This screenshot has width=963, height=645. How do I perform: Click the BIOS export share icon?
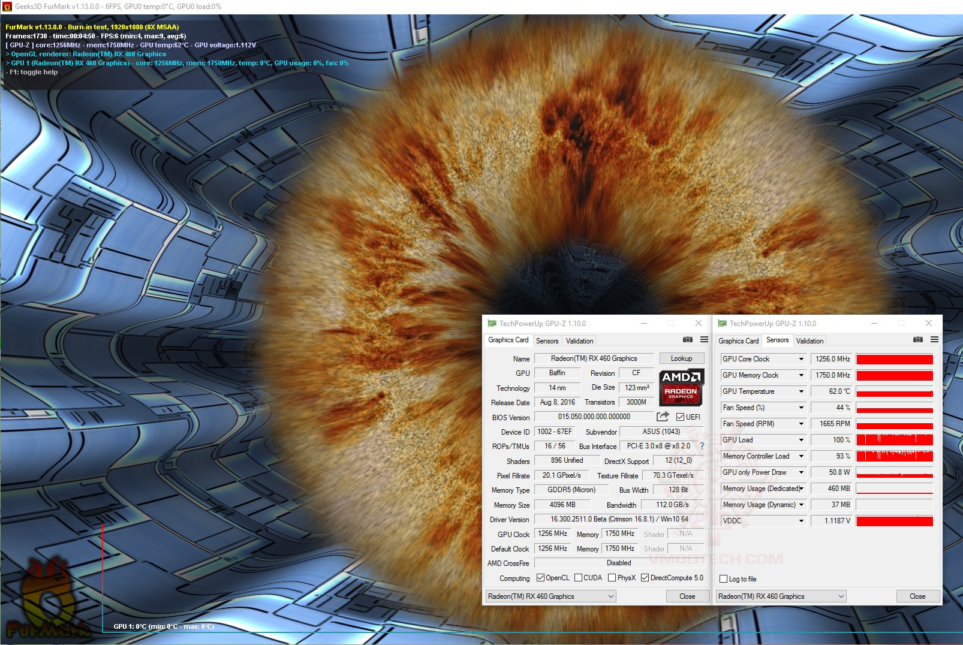[663, 417]
